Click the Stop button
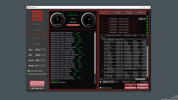This screenshot has height=100, width=178. coord(130,85)
